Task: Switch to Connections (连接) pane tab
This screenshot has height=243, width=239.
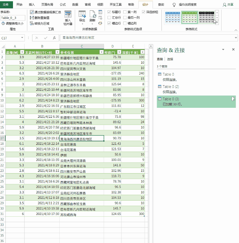Action: click(170, 59)
